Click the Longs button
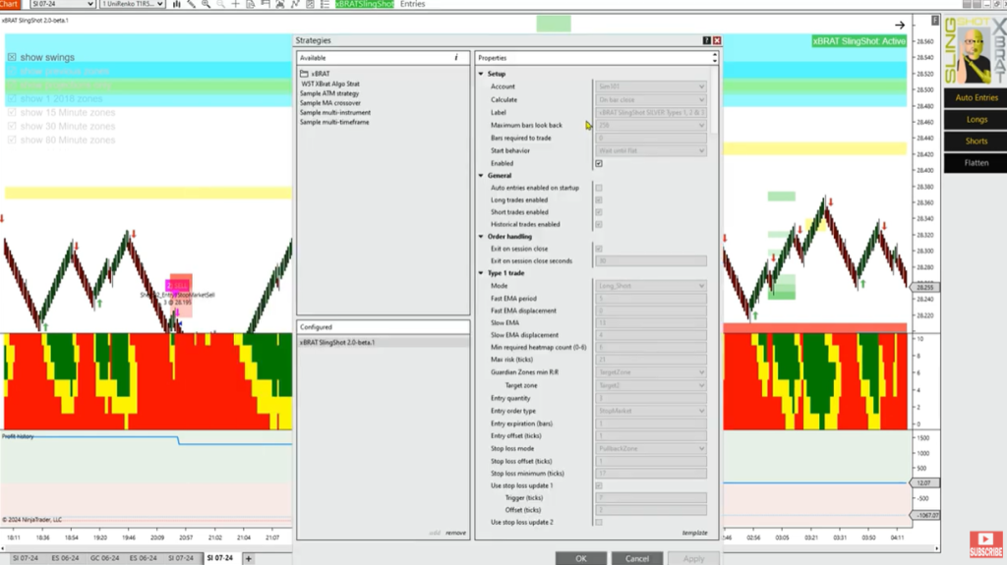The height and width of the screenshot is (565, 1007). 977,120
